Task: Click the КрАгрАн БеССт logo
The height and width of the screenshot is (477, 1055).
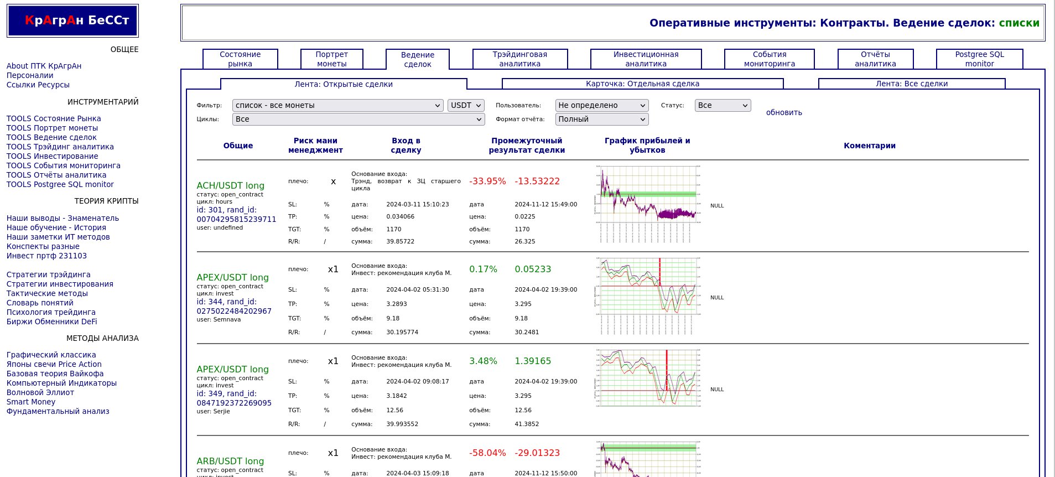Action: 72,21
